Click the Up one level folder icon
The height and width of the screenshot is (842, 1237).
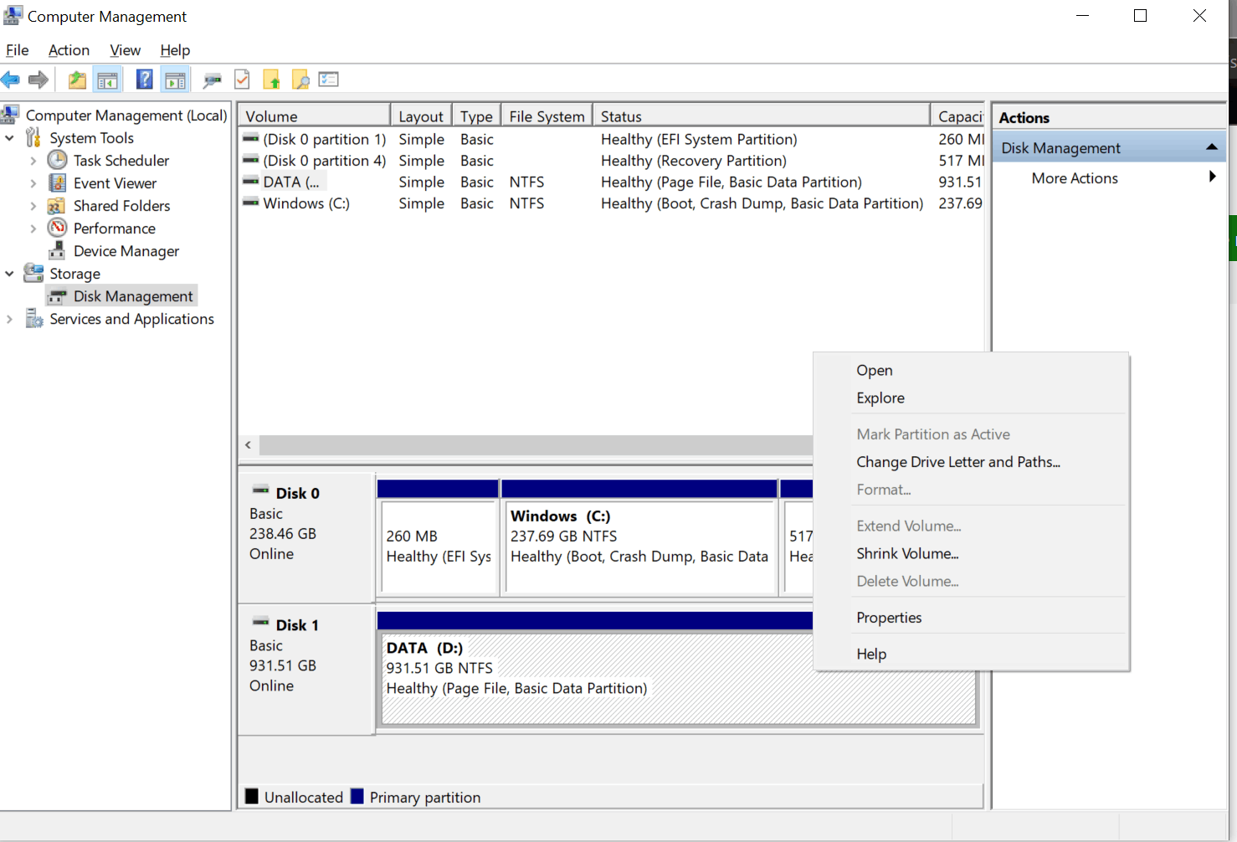click(77, 80)
